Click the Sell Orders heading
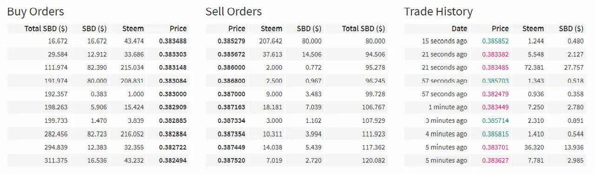 (x=233, y=12)
